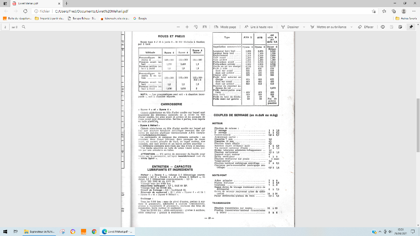Select the Dessiner drawing tool
This screenshot has height=236, width=420.
click(290, 27)
